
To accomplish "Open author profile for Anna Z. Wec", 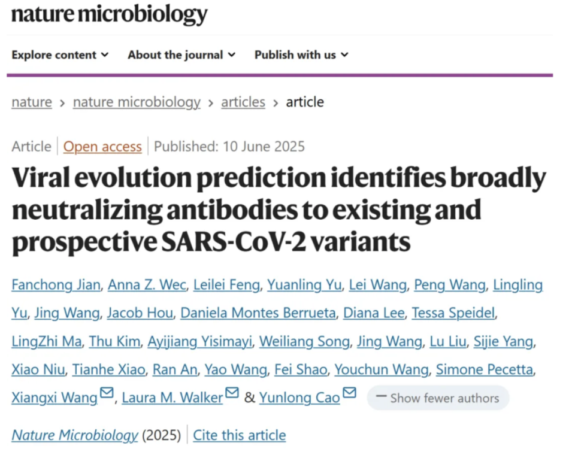I will click(x=147, y=285).
